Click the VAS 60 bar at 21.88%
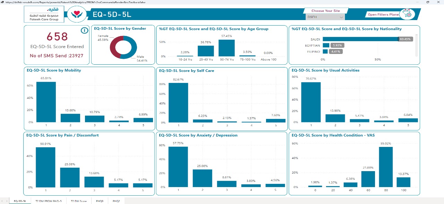The image size is (444, 204). (368, 179)
